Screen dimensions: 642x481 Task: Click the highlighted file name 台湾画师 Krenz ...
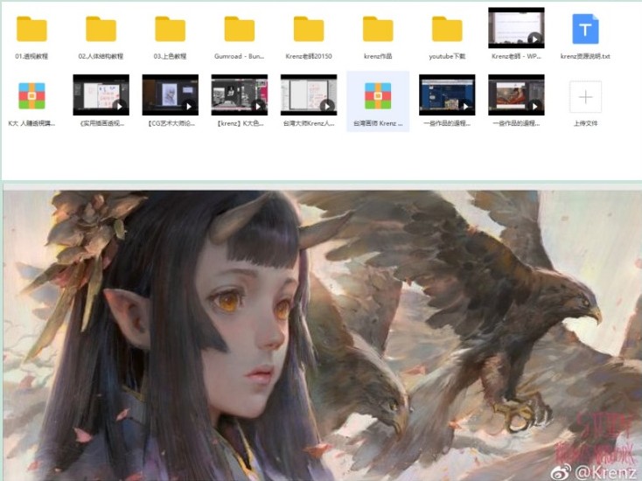[x=378, y=123]
